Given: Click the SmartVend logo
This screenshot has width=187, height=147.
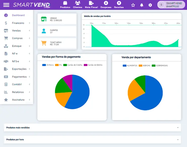Looking at the screenshot, I should (x=32, y=5).
